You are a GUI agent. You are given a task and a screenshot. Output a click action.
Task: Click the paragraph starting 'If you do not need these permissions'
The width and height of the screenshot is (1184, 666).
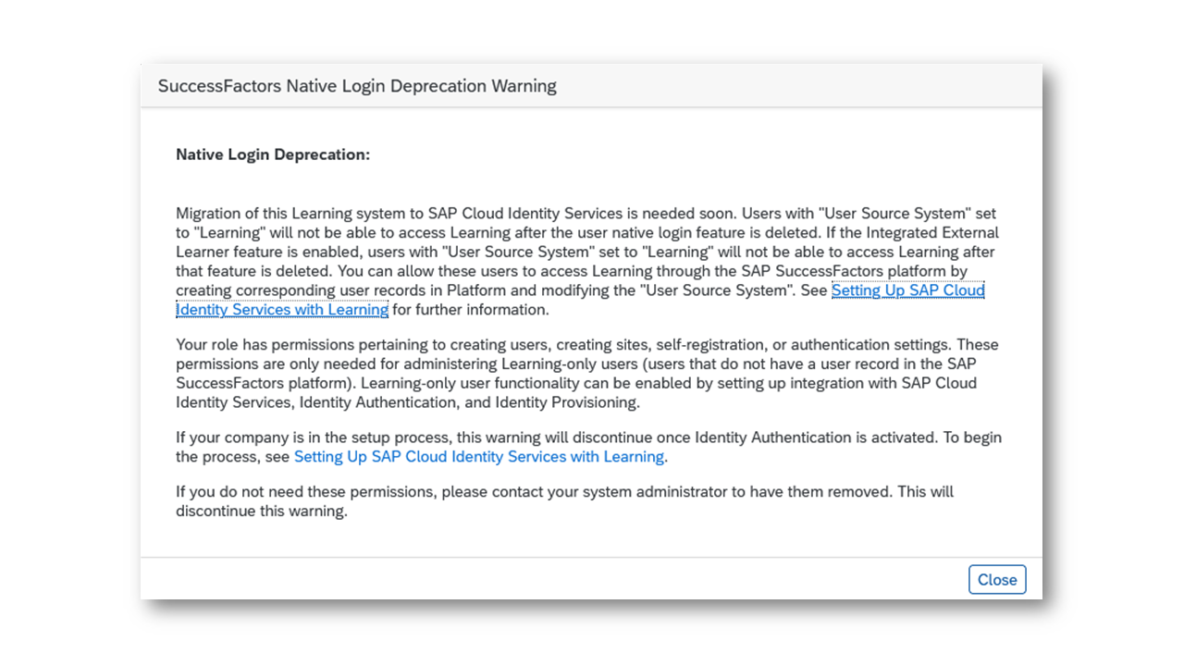[x=564, y=500]
